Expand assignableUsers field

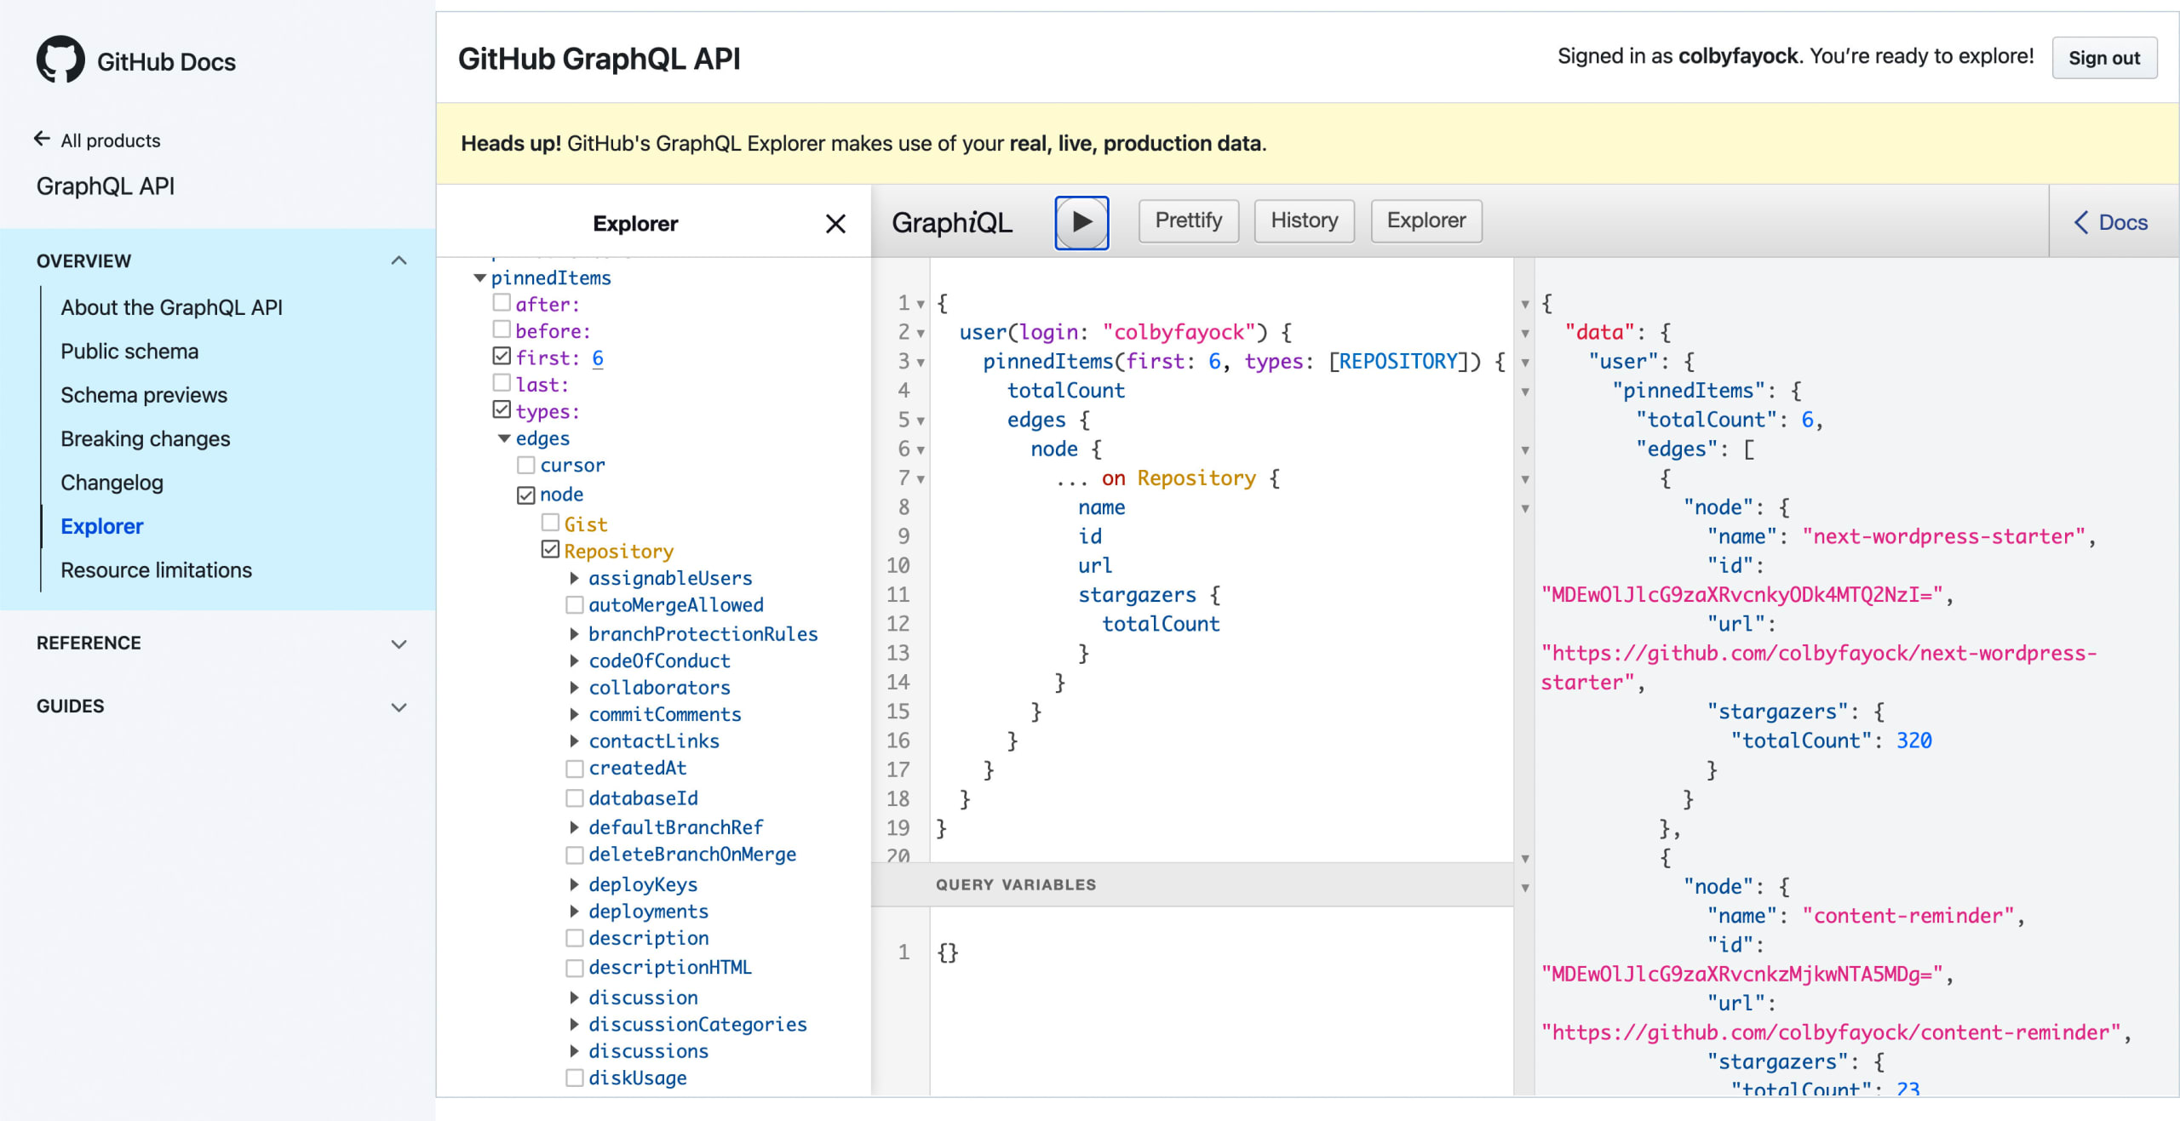574,578
